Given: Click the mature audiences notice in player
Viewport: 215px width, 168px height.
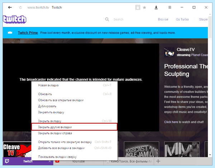Looking at the screenshot, I should (81, 80).
